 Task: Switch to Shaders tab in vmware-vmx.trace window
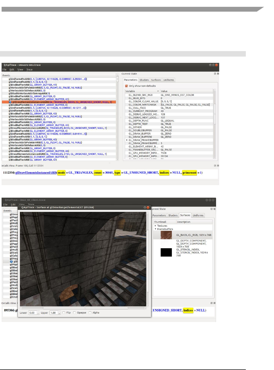(x=144, y=80)
